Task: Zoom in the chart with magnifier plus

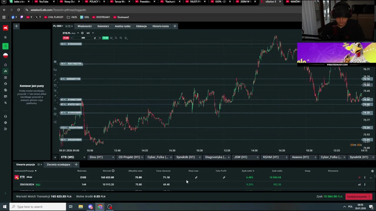Action: (x=121, y=38)
